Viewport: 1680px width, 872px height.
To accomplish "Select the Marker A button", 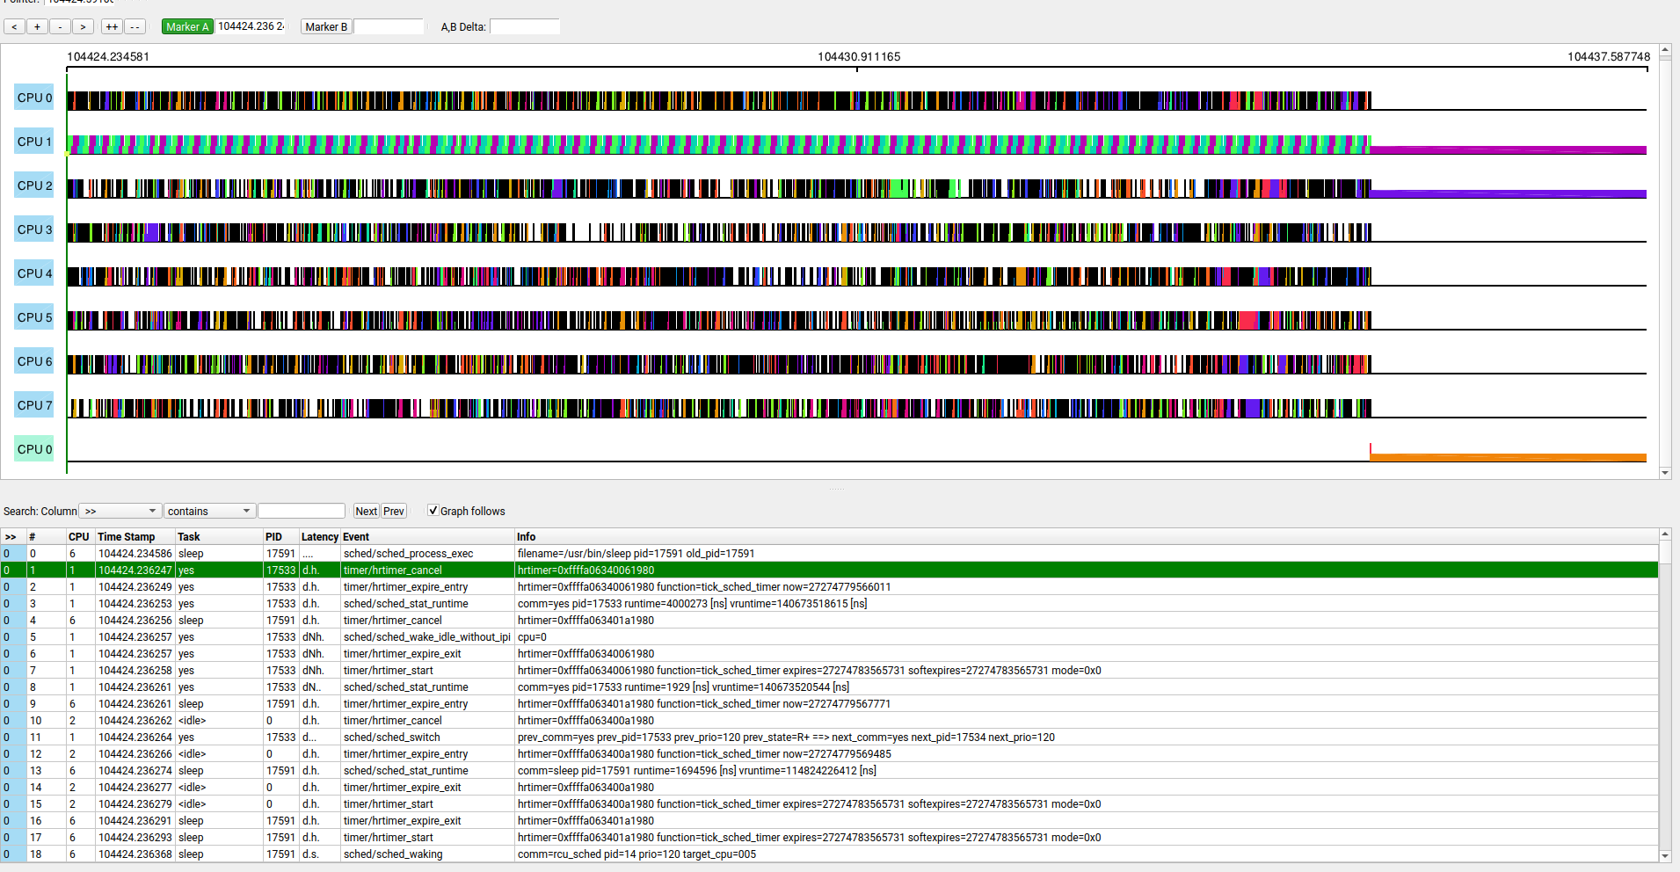I will point(187,27).
